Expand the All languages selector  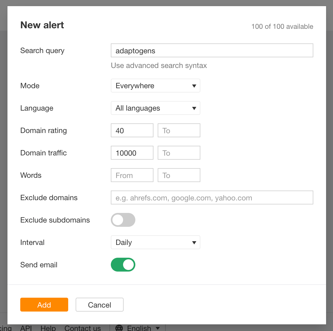coord(156,108)
